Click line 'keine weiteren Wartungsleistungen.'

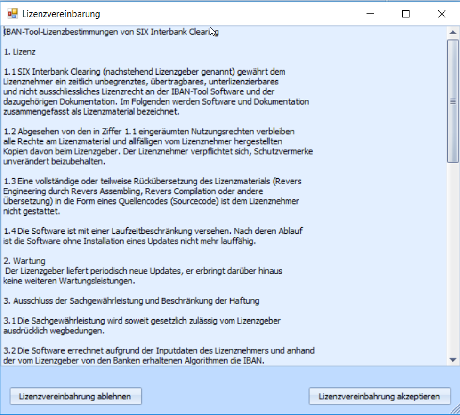click(69, 281)
